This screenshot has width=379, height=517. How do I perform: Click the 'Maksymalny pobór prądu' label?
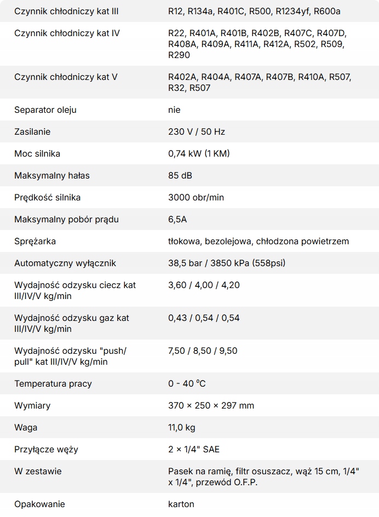(x=66, y=220)
